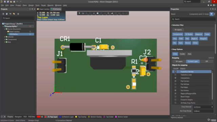Click the selection filter funnel in Active Bar
The image size is (217, 122).
click(79, 13)
